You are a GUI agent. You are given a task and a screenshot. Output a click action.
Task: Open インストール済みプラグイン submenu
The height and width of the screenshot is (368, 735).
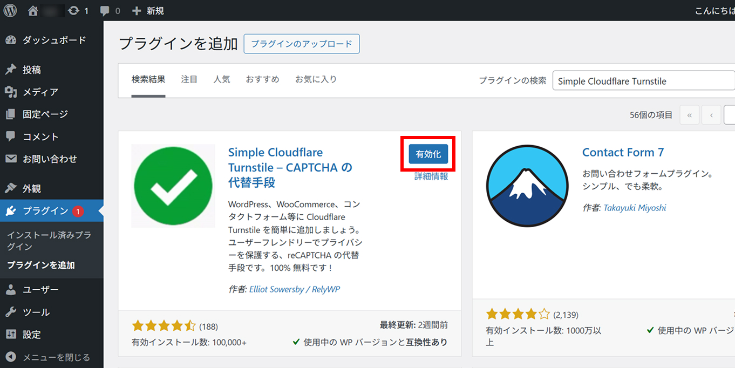click(49, 241)
